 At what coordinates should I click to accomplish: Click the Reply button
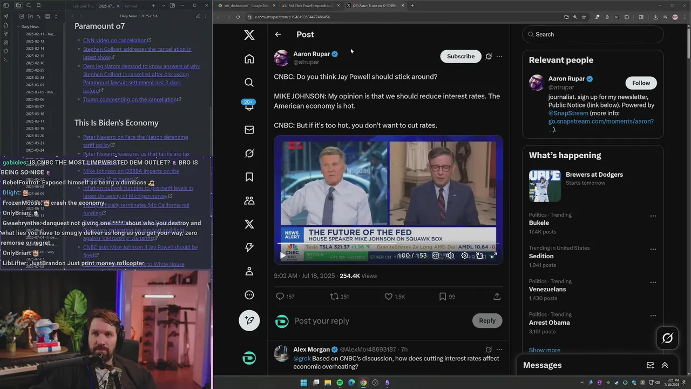(487, 320)
